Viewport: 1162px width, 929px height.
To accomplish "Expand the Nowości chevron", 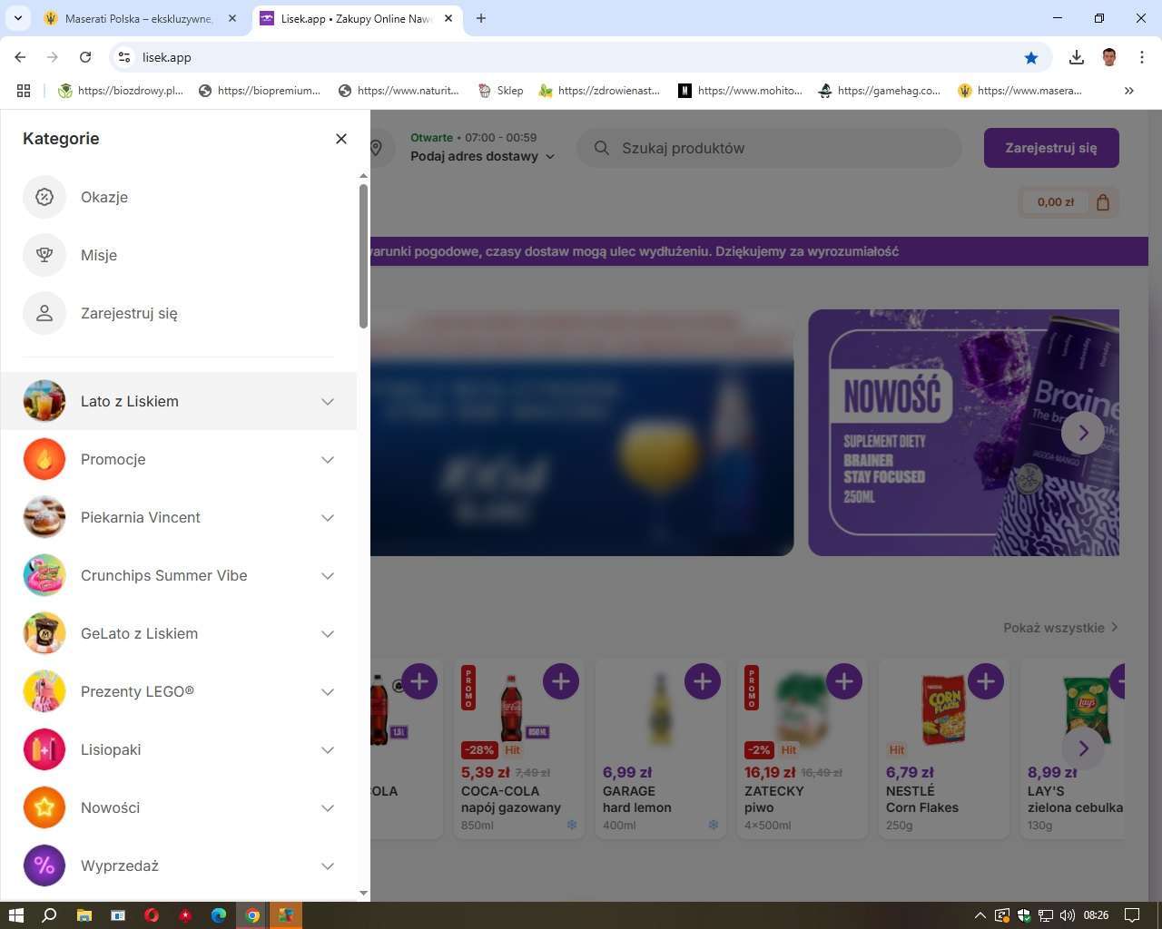I will 328,807.
